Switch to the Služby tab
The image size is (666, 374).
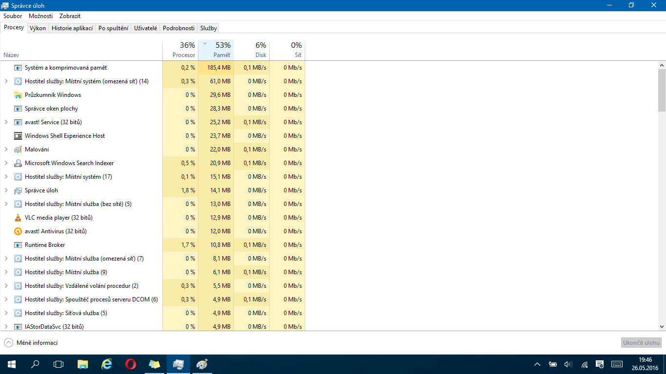209,28
